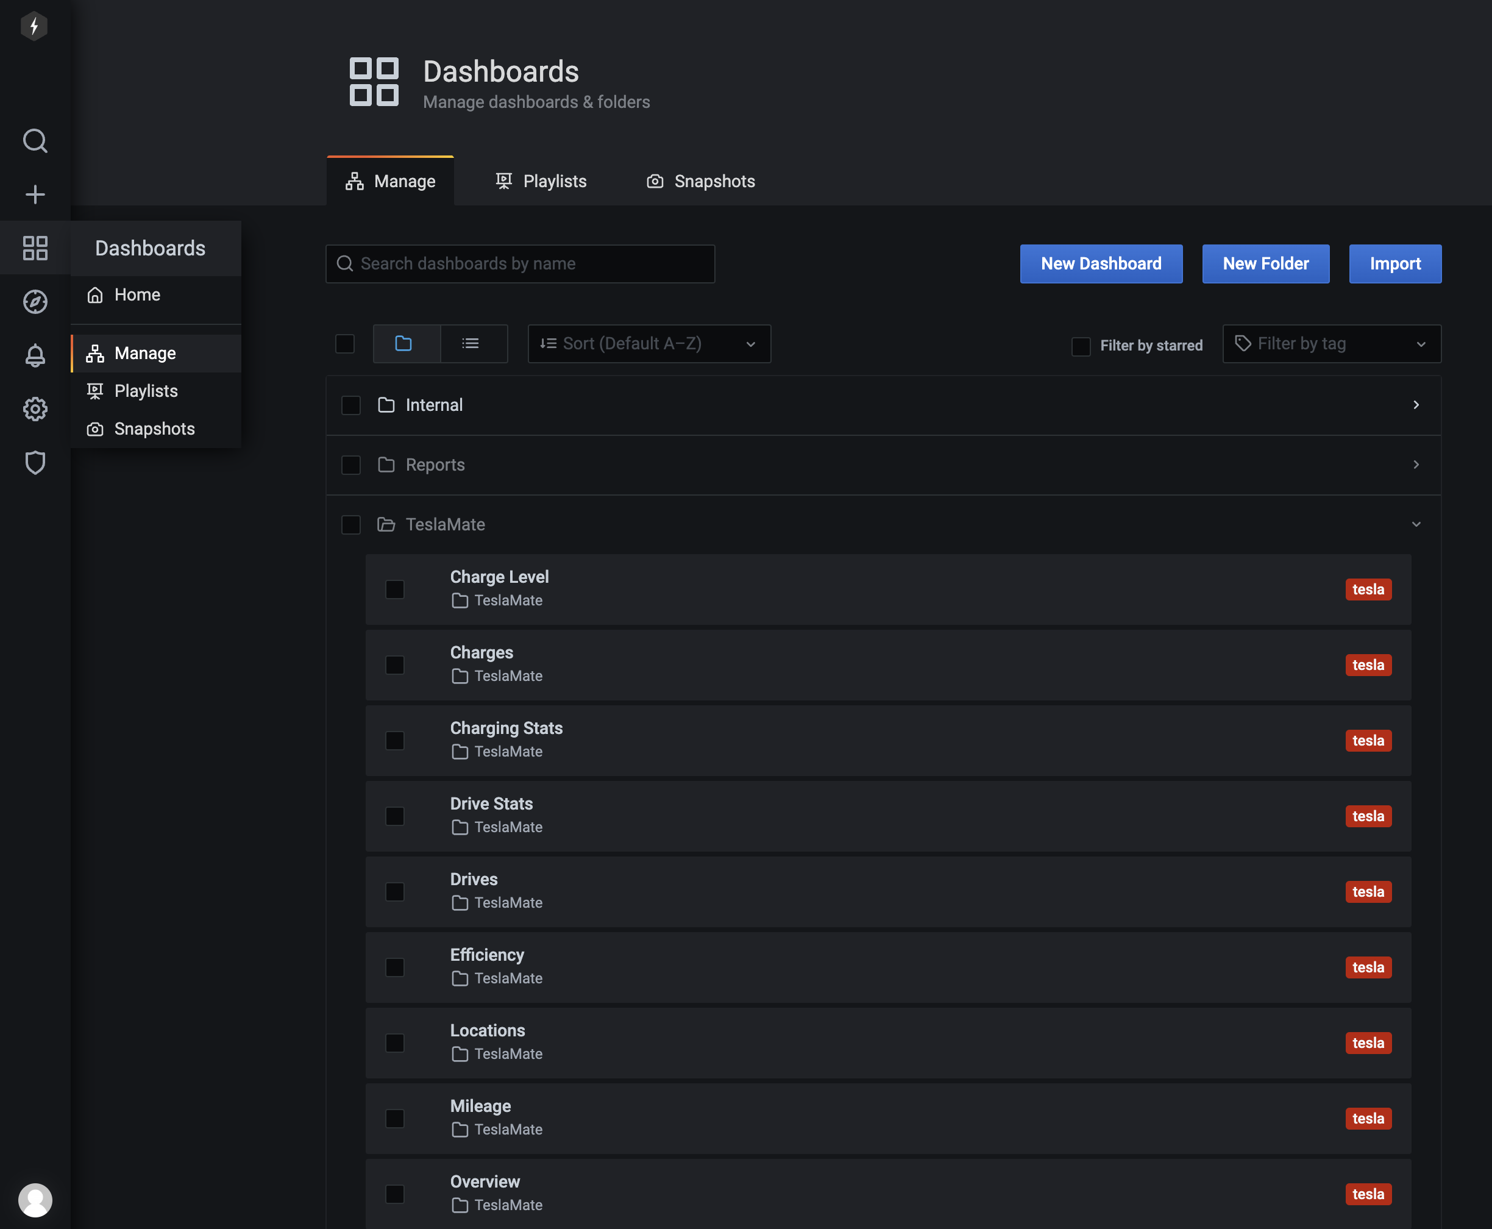Open the Server Admin shield icon
This screenshot has width=1492, height=1229.
35,462
